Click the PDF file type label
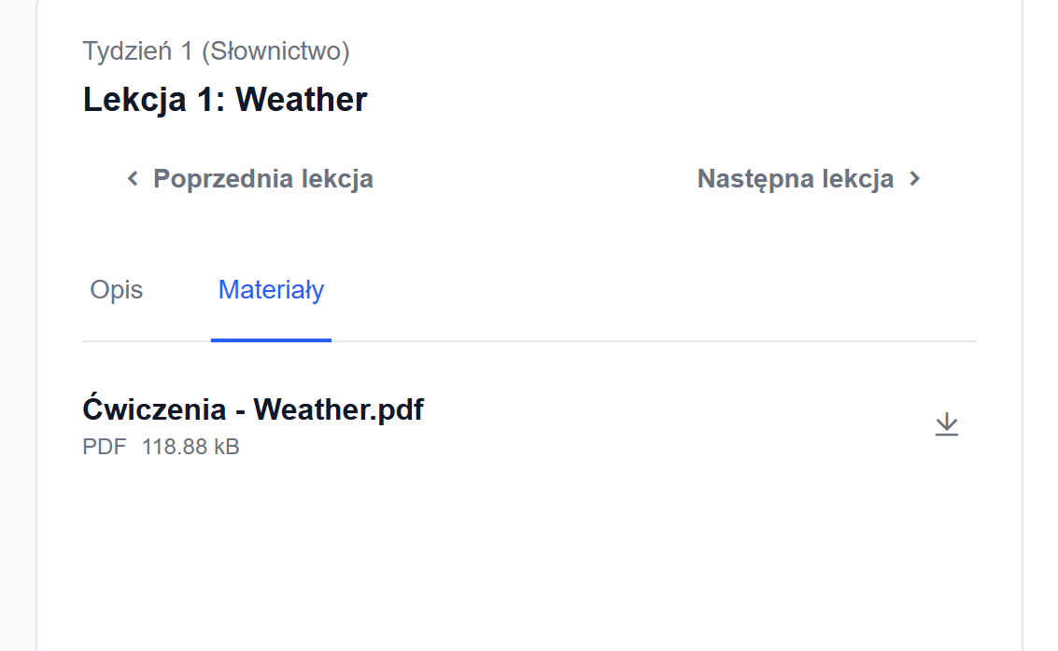 coord(104,447)
